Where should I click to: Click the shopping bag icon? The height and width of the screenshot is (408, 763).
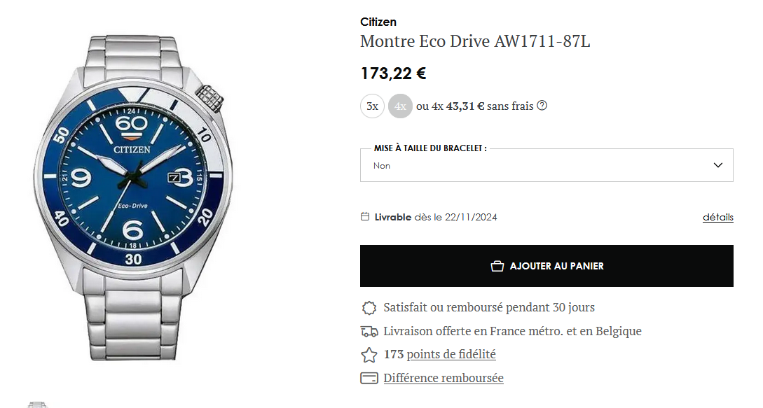coord(497,266)
